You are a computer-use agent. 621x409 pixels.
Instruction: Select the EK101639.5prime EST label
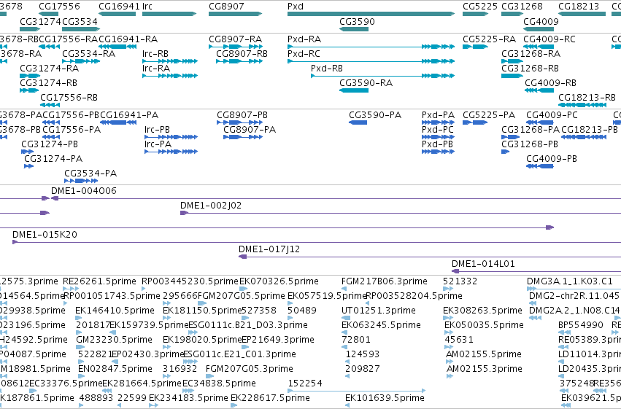point(385,398)
